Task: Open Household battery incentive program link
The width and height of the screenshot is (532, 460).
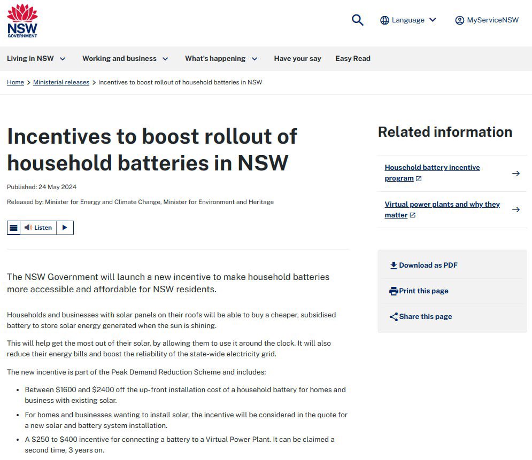Action: click(432, 173)
